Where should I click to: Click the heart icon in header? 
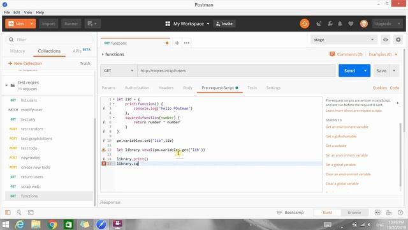tap(351, 24)
